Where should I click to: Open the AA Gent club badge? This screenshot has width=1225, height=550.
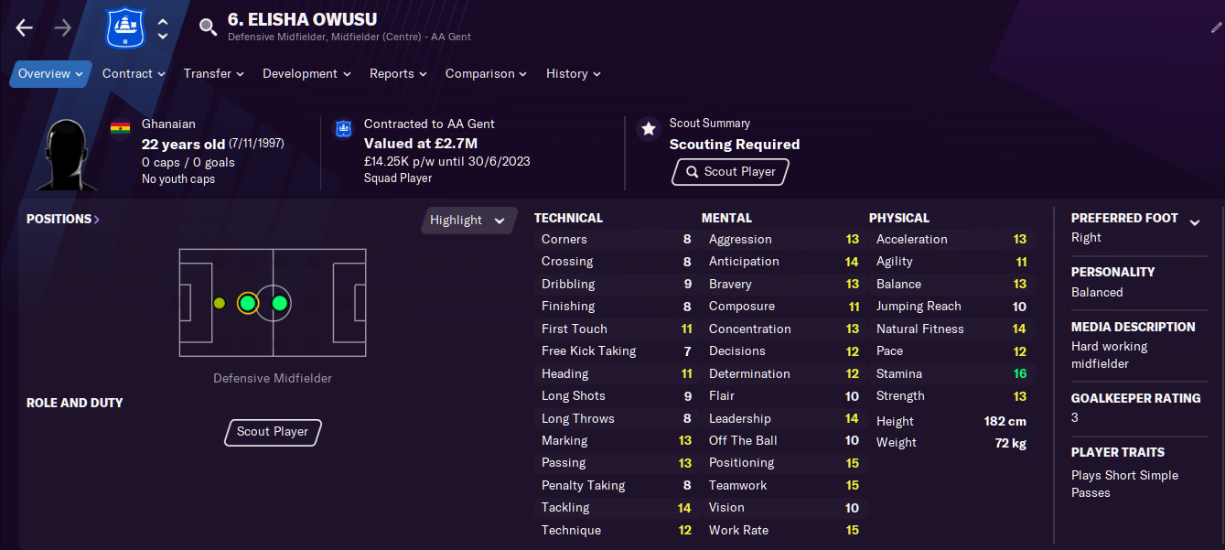[121, 28]
